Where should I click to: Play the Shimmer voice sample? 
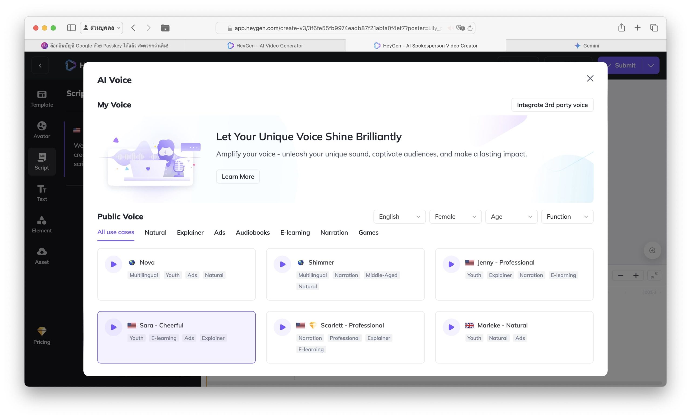click(282, 264)
